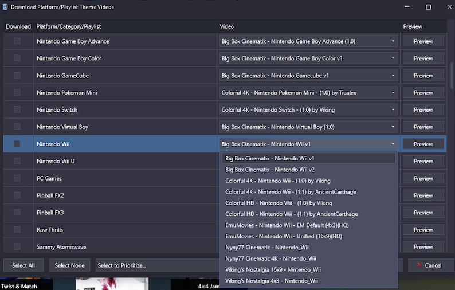This screenshot has width=455, height=290.
Task: Check the Nintendo Game Boy Advance download box
Action: (17, 41)
